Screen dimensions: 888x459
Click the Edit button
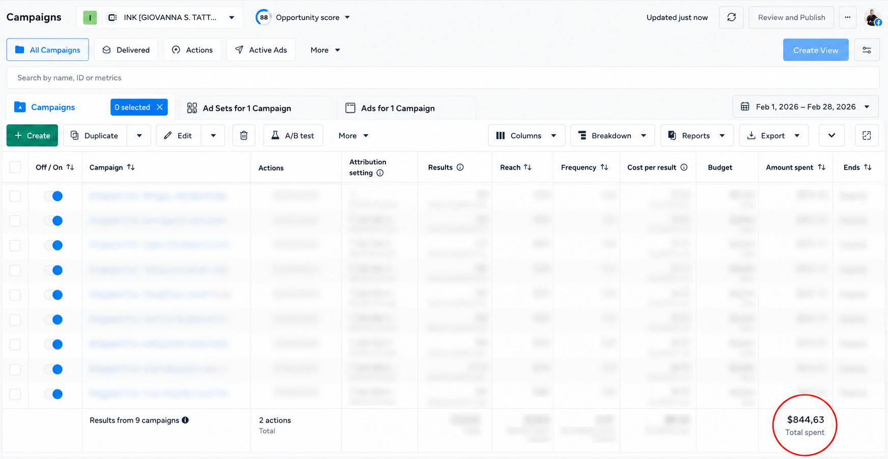(179, 135)
